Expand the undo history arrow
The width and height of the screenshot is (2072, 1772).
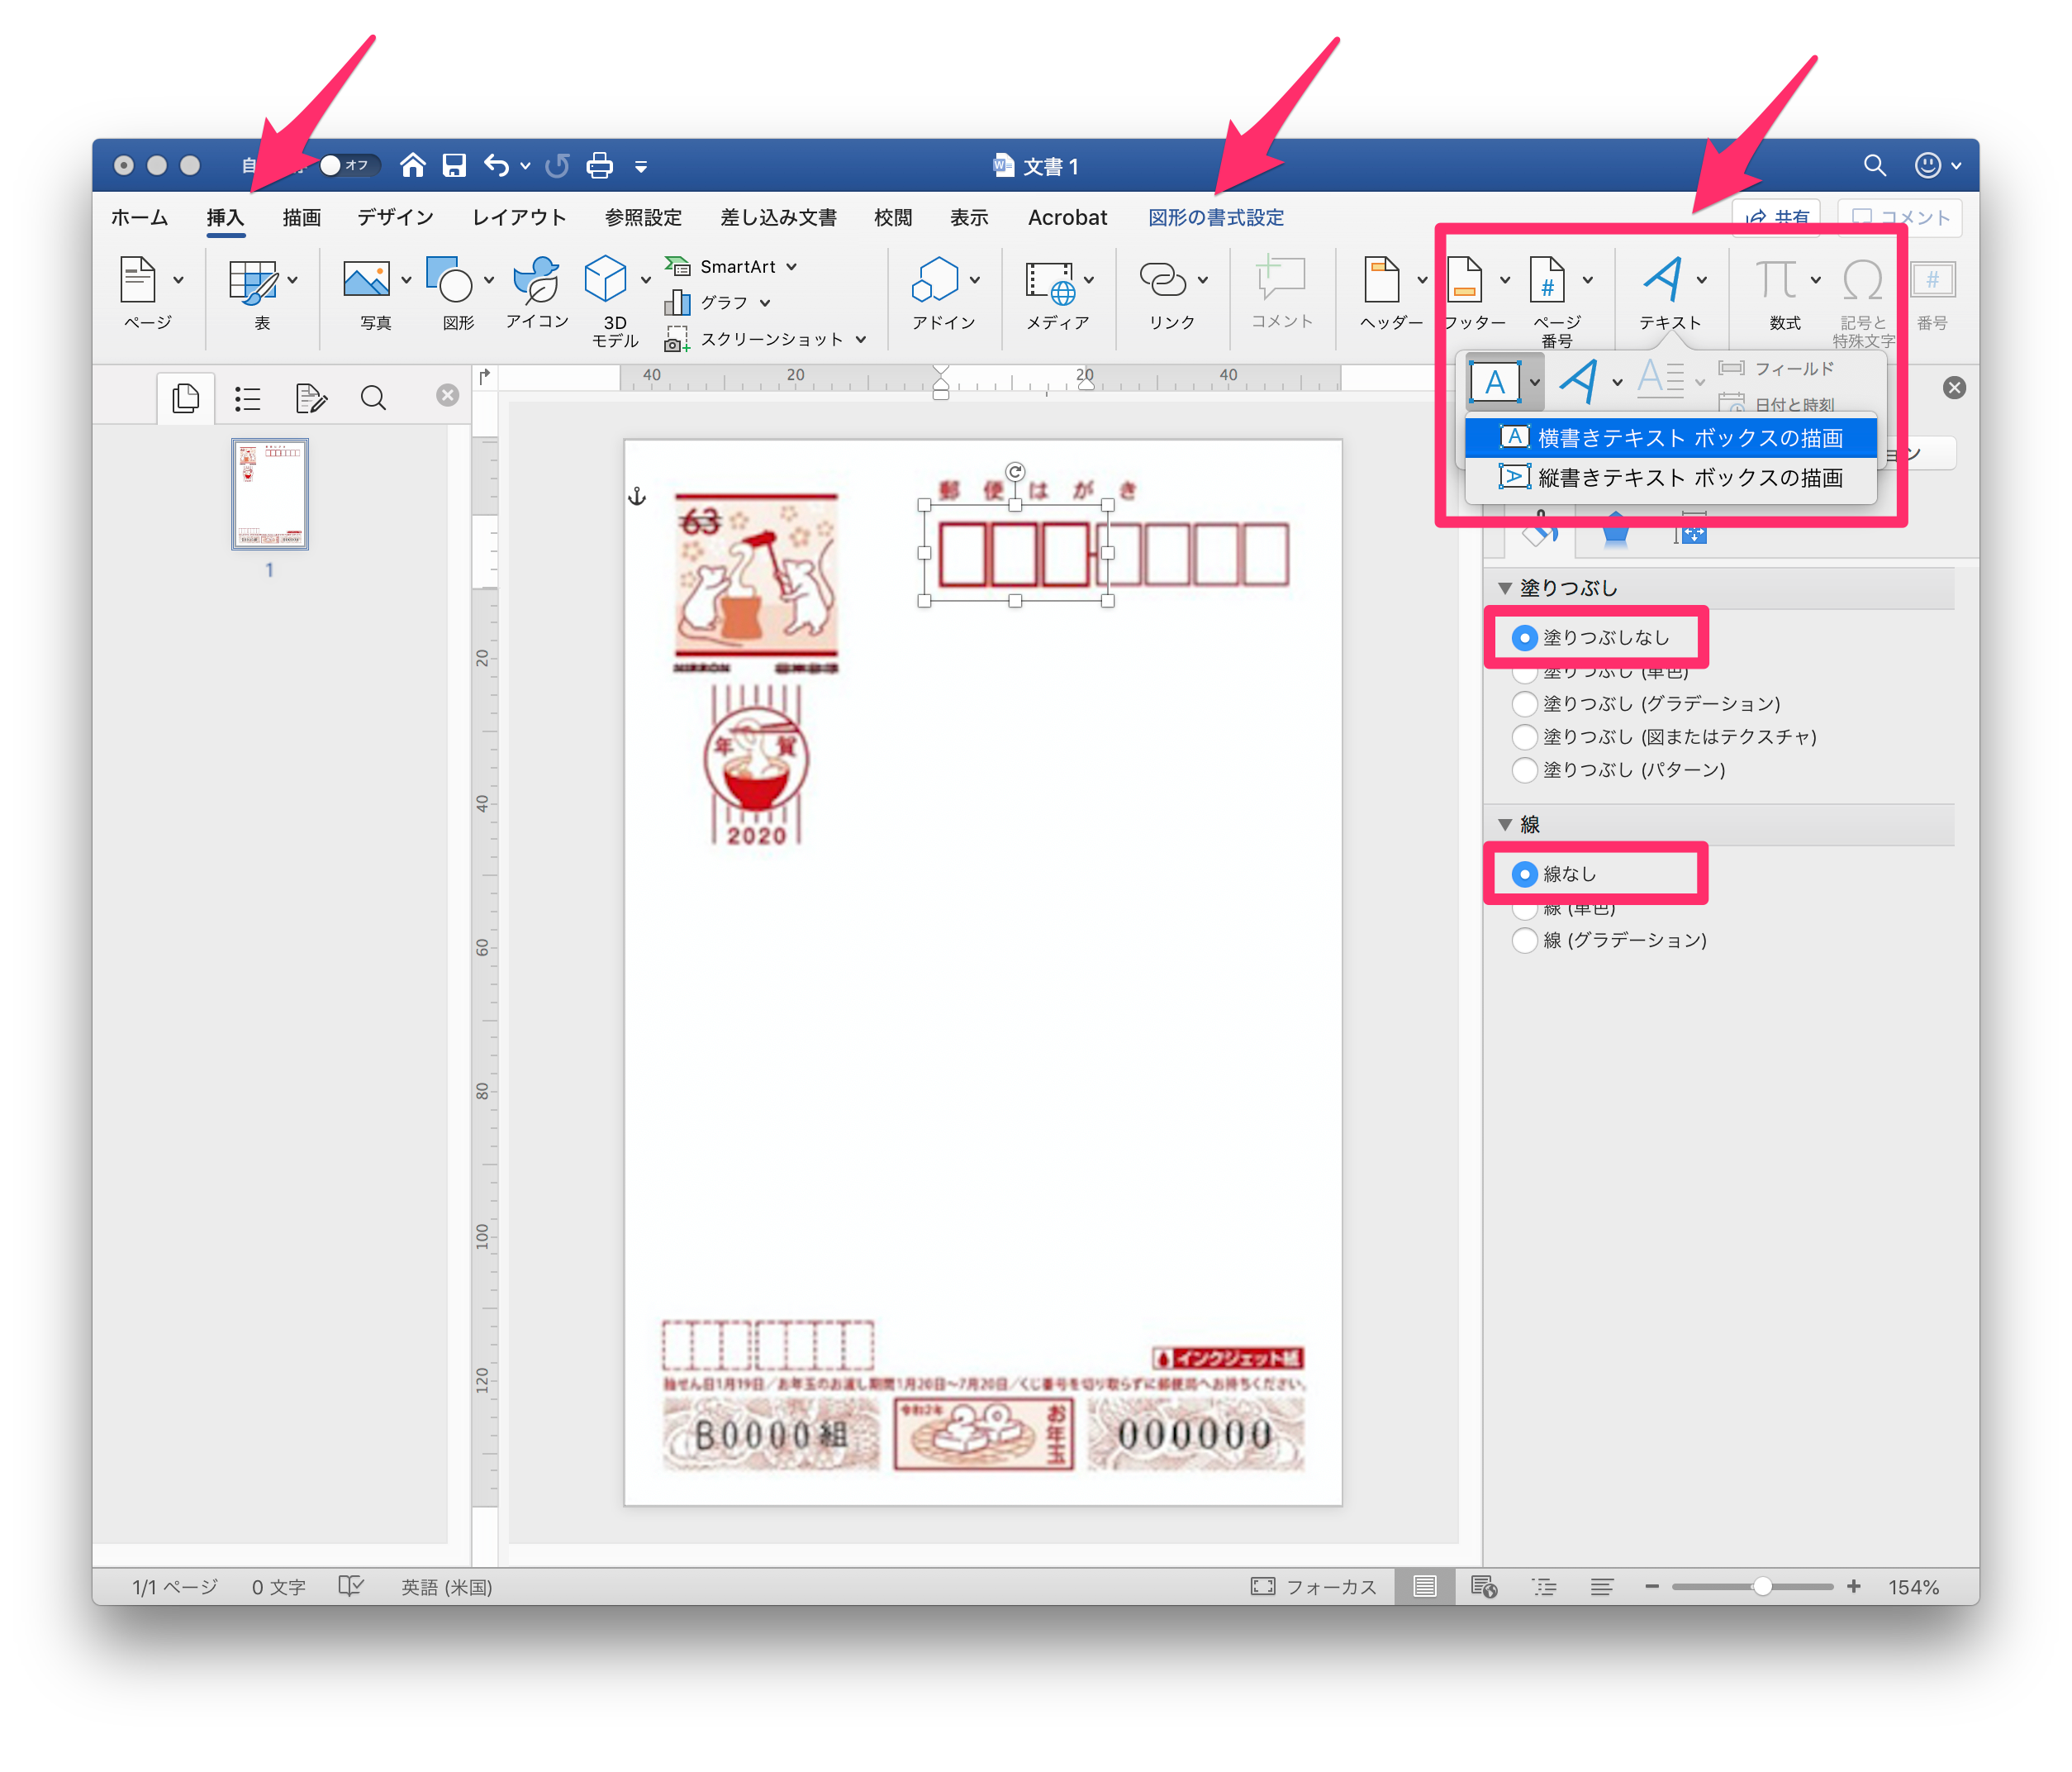pos(525,166)
